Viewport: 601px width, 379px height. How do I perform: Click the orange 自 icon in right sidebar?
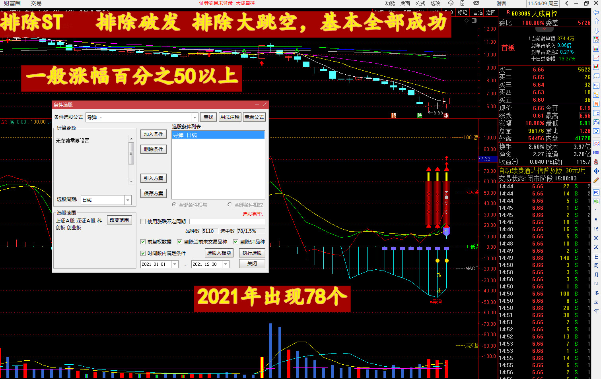tap(596, 104)
